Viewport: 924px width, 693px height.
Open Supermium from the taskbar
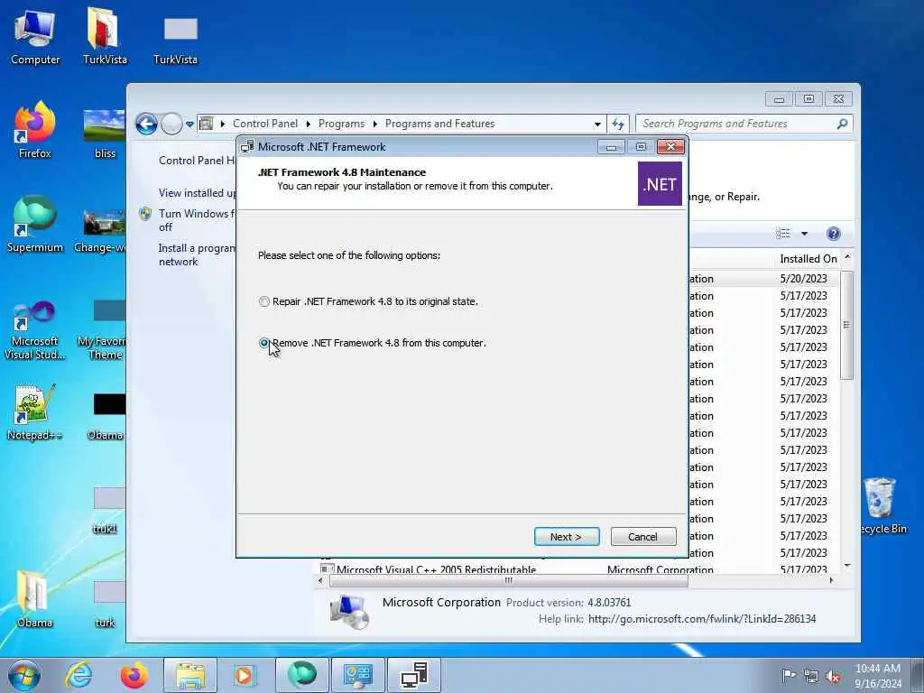301,675
